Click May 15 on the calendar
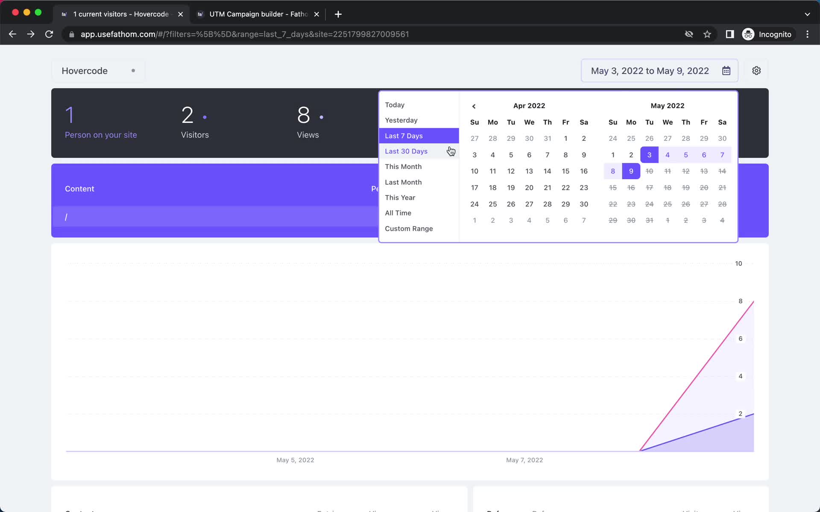Viewport: 820px width, 512px height. tap(613, 188)
